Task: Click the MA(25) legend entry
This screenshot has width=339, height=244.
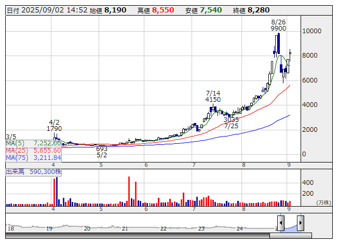Action: (x=33, y=150)
